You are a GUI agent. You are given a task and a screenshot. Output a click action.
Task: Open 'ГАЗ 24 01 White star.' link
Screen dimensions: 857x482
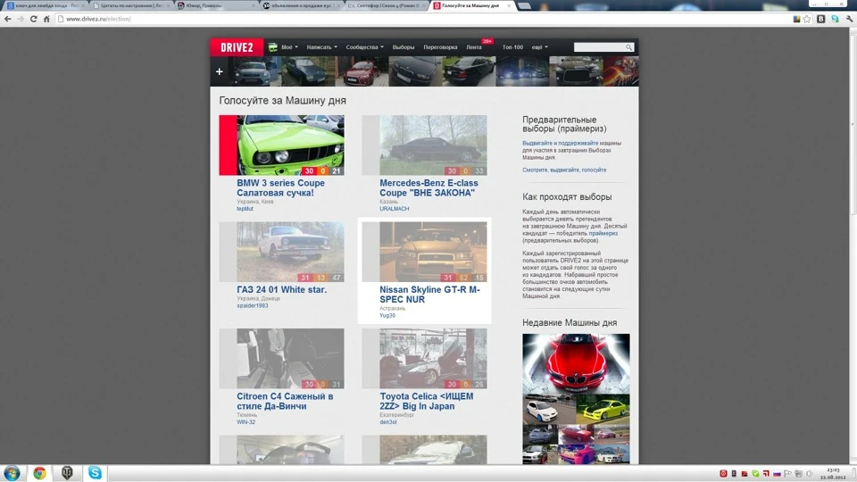coord(281,289)
